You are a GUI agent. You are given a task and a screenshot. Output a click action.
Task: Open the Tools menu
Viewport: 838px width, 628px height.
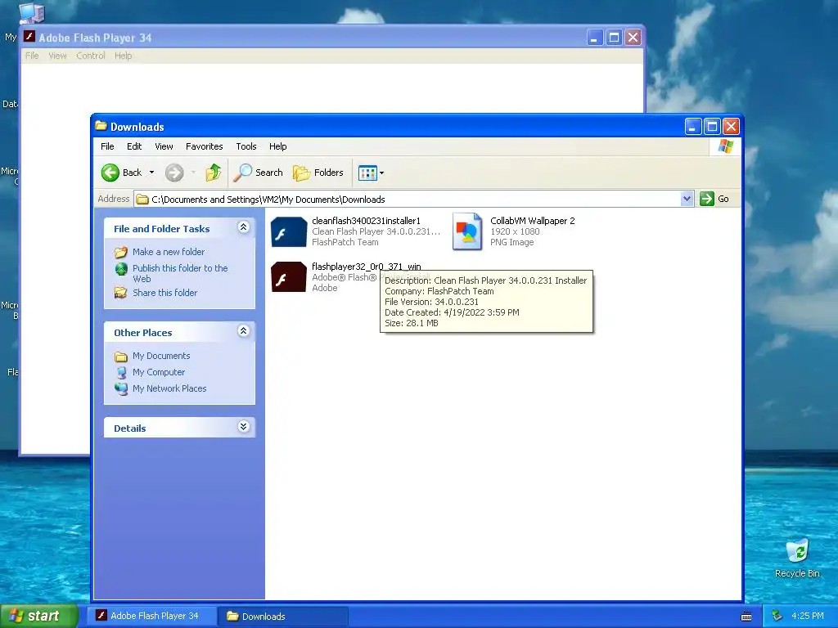pos(246,146)
